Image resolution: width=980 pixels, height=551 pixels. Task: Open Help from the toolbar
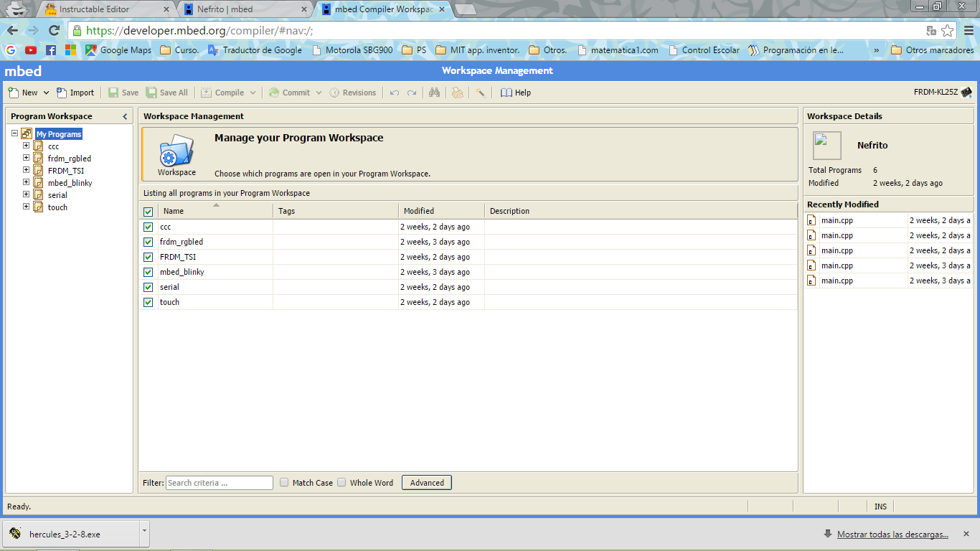(x=516, y=93)
